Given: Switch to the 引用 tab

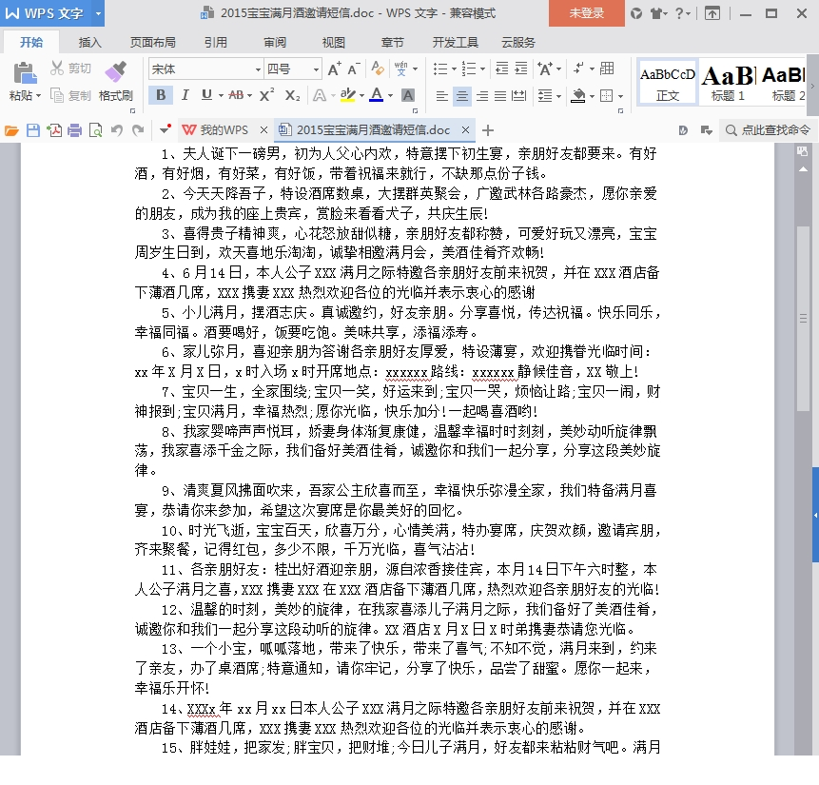Looking at the screenshot, I should pos(215,42).
